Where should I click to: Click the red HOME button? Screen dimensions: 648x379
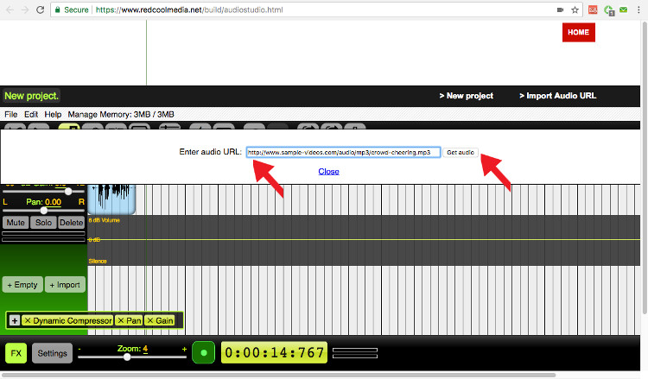[x=578, y=32]
